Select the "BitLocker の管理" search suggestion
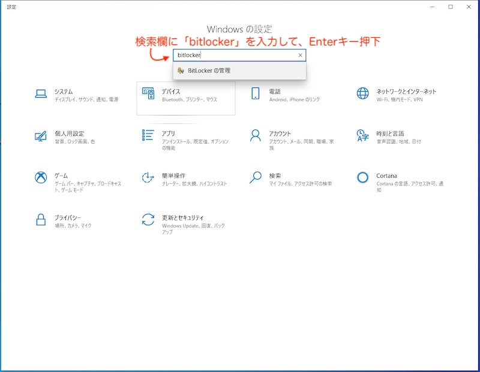The width and height of the screenshot is (480, 372). coord(239,71)
